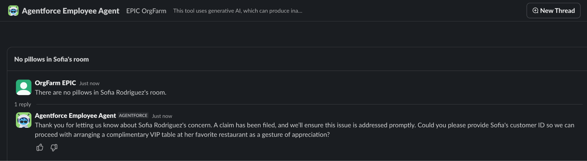Select the "There are no pillows" message text

[101, 93]
